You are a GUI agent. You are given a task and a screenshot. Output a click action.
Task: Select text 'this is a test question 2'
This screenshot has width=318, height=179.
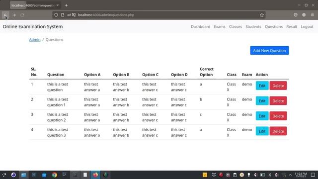[58, 117]
